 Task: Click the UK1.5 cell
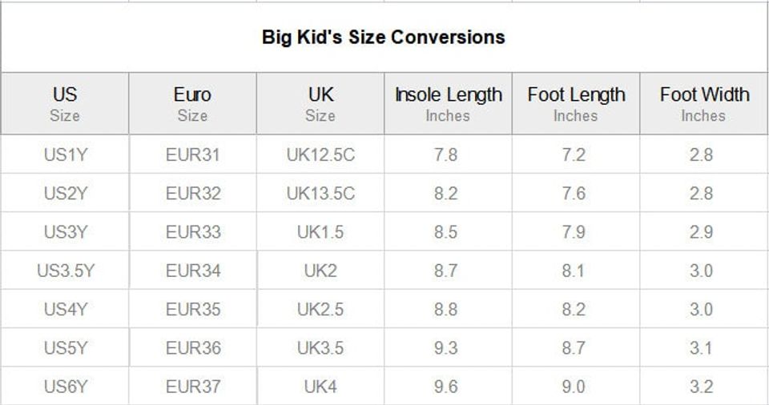pyautogui.click(x=320, y=232)
